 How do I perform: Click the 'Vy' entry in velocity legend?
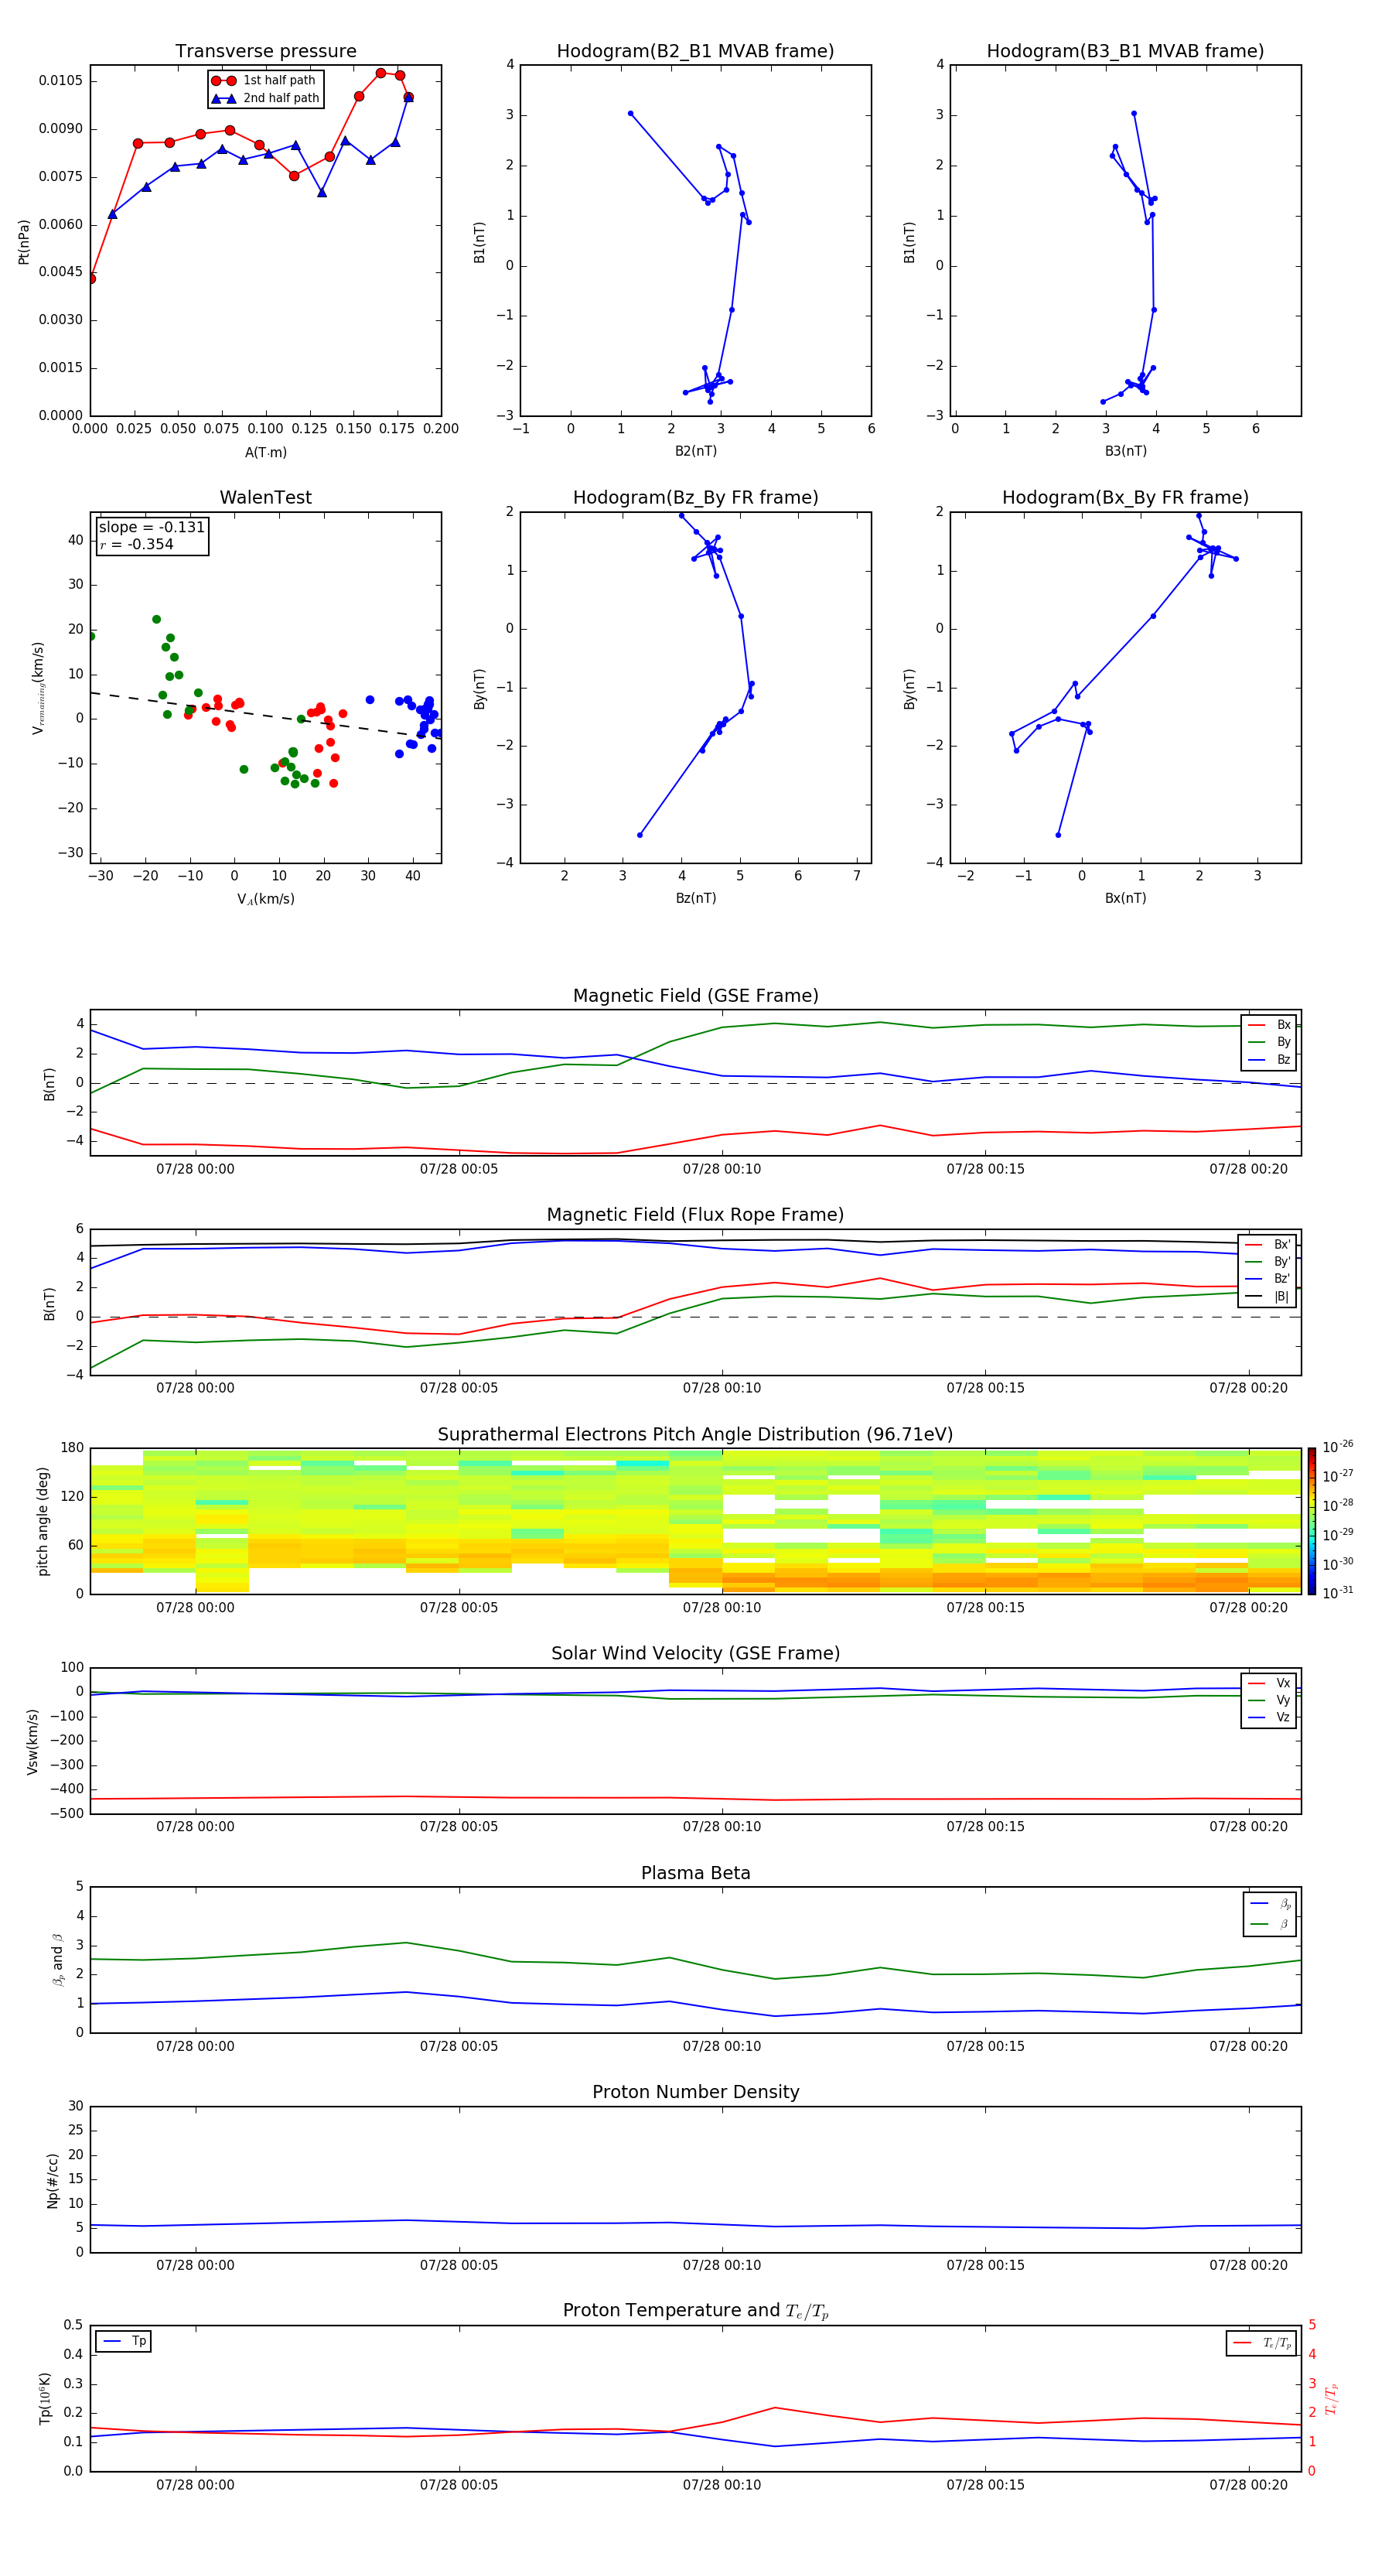1269,1700
